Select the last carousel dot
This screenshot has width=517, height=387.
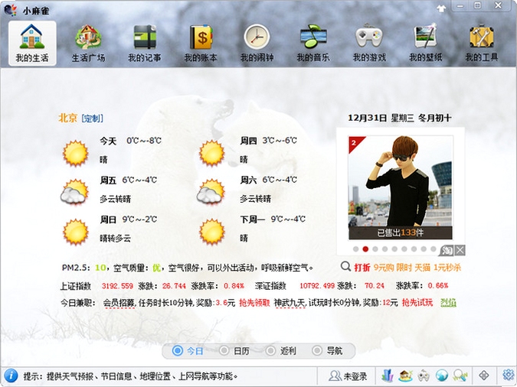coord(434,249)
